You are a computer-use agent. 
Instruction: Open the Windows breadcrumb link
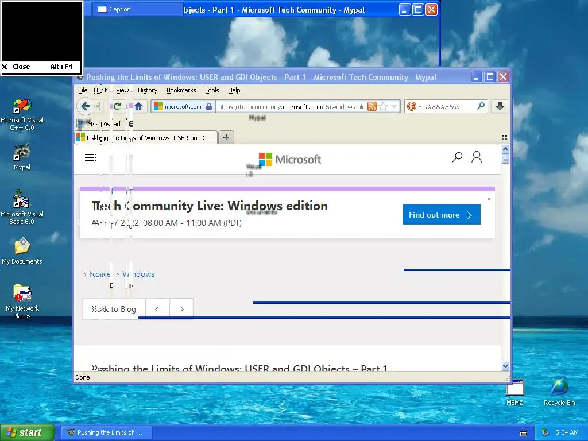click(138, 274)
